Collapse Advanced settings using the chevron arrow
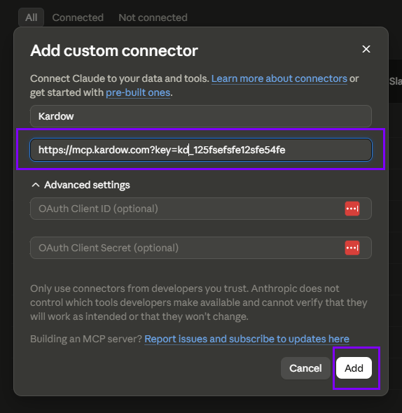Image resolution: width=402 pixels, height=413 pixels. tap(36, 185)
